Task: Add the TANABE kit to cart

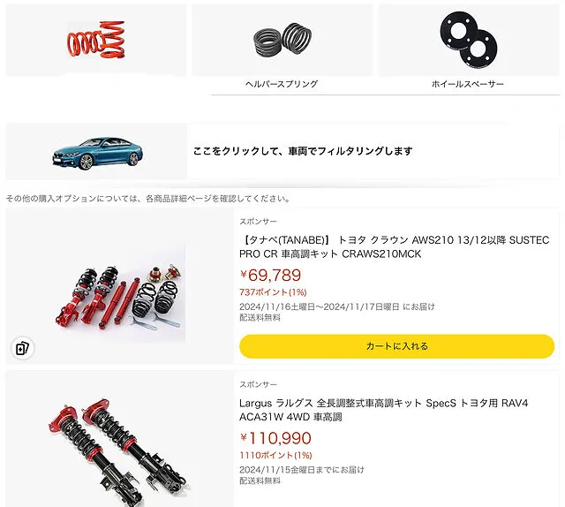Action: click(396, 346)
